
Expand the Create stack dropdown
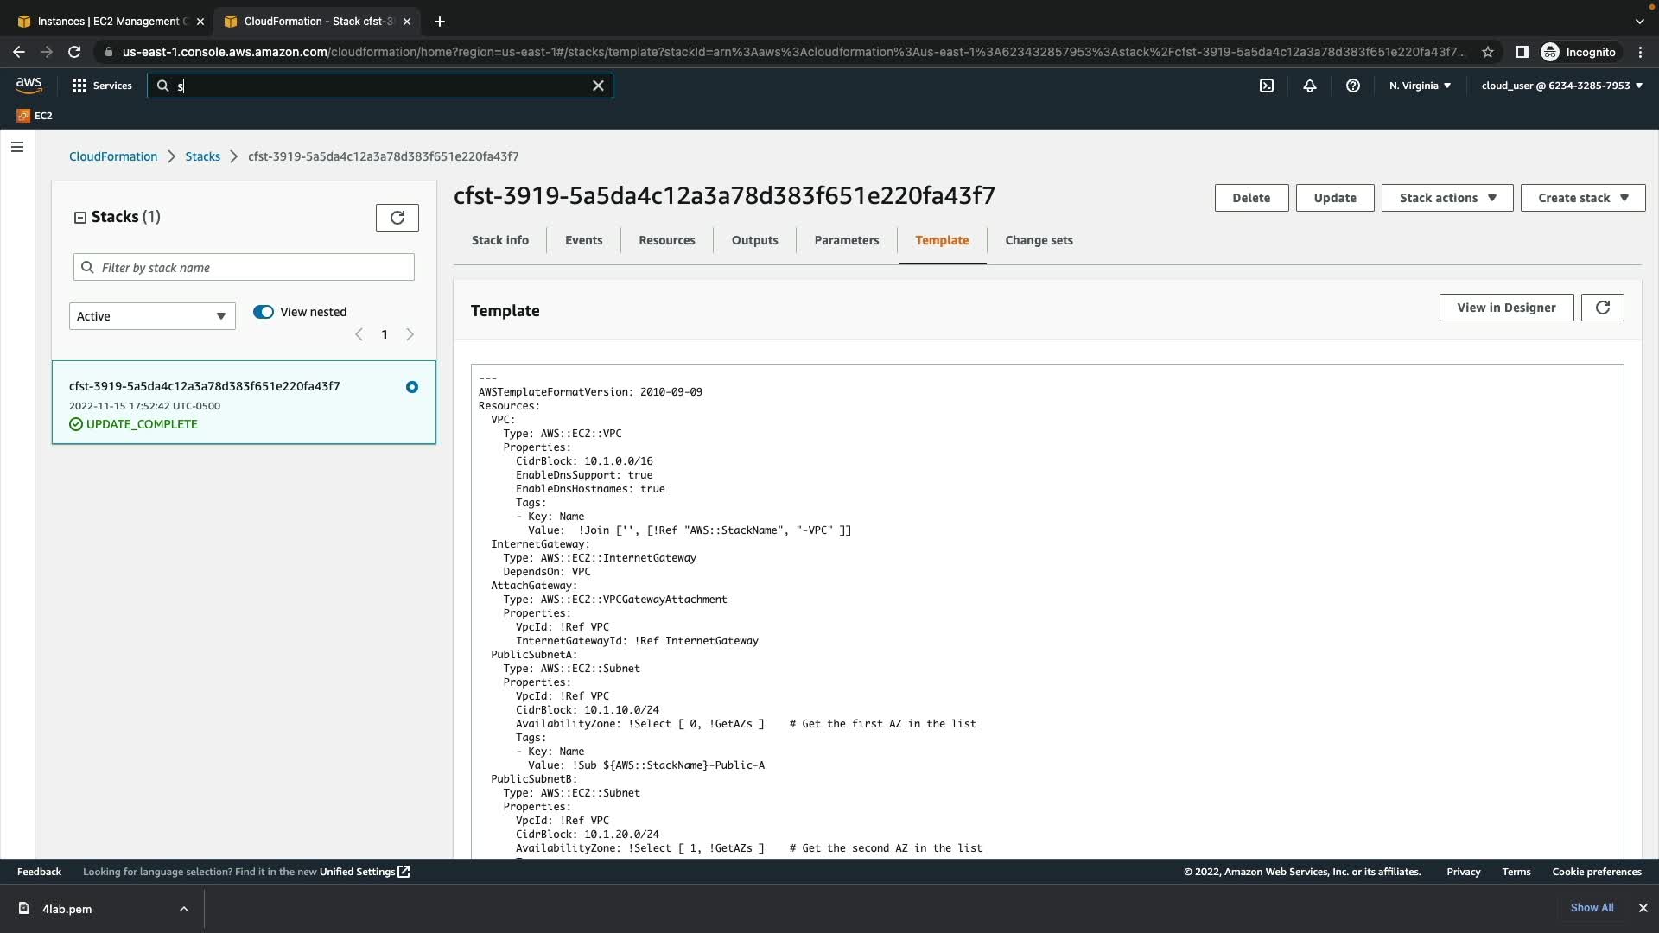1582,198
